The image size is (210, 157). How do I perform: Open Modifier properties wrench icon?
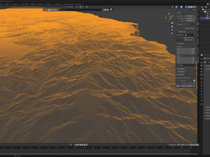[x=201, y=85]
